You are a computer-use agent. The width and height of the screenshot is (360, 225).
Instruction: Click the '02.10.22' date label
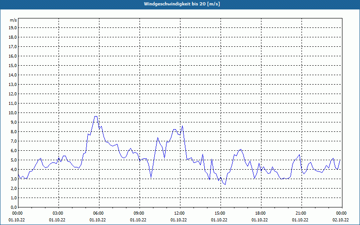pyautogui.click(x=341, y=220)
